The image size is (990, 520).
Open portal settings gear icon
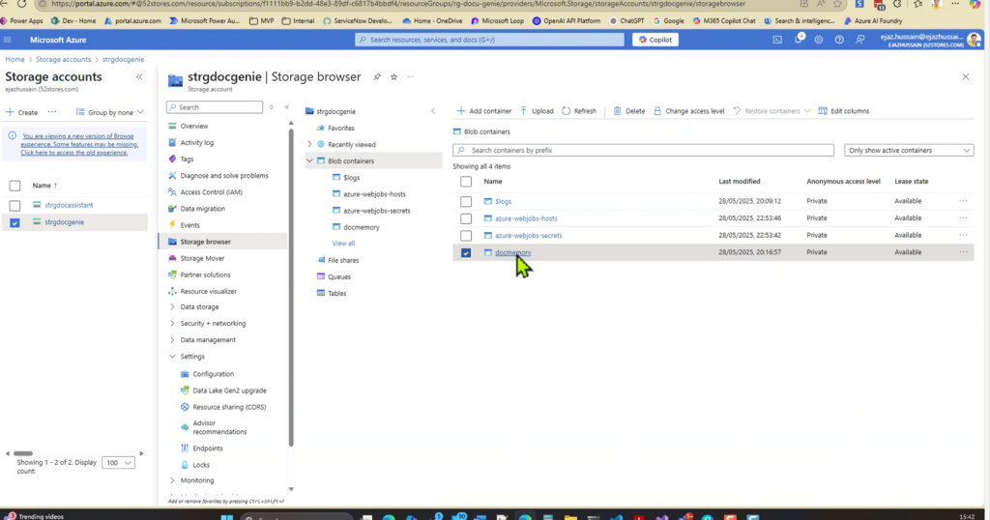(x=819, y=40)
